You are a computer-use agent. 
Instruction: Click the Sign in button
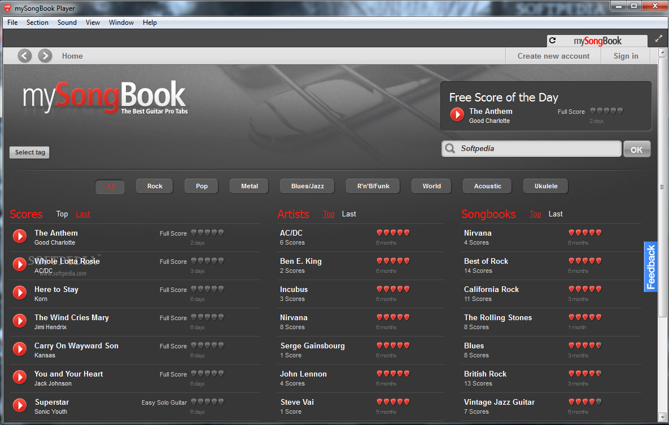[626, 56]
